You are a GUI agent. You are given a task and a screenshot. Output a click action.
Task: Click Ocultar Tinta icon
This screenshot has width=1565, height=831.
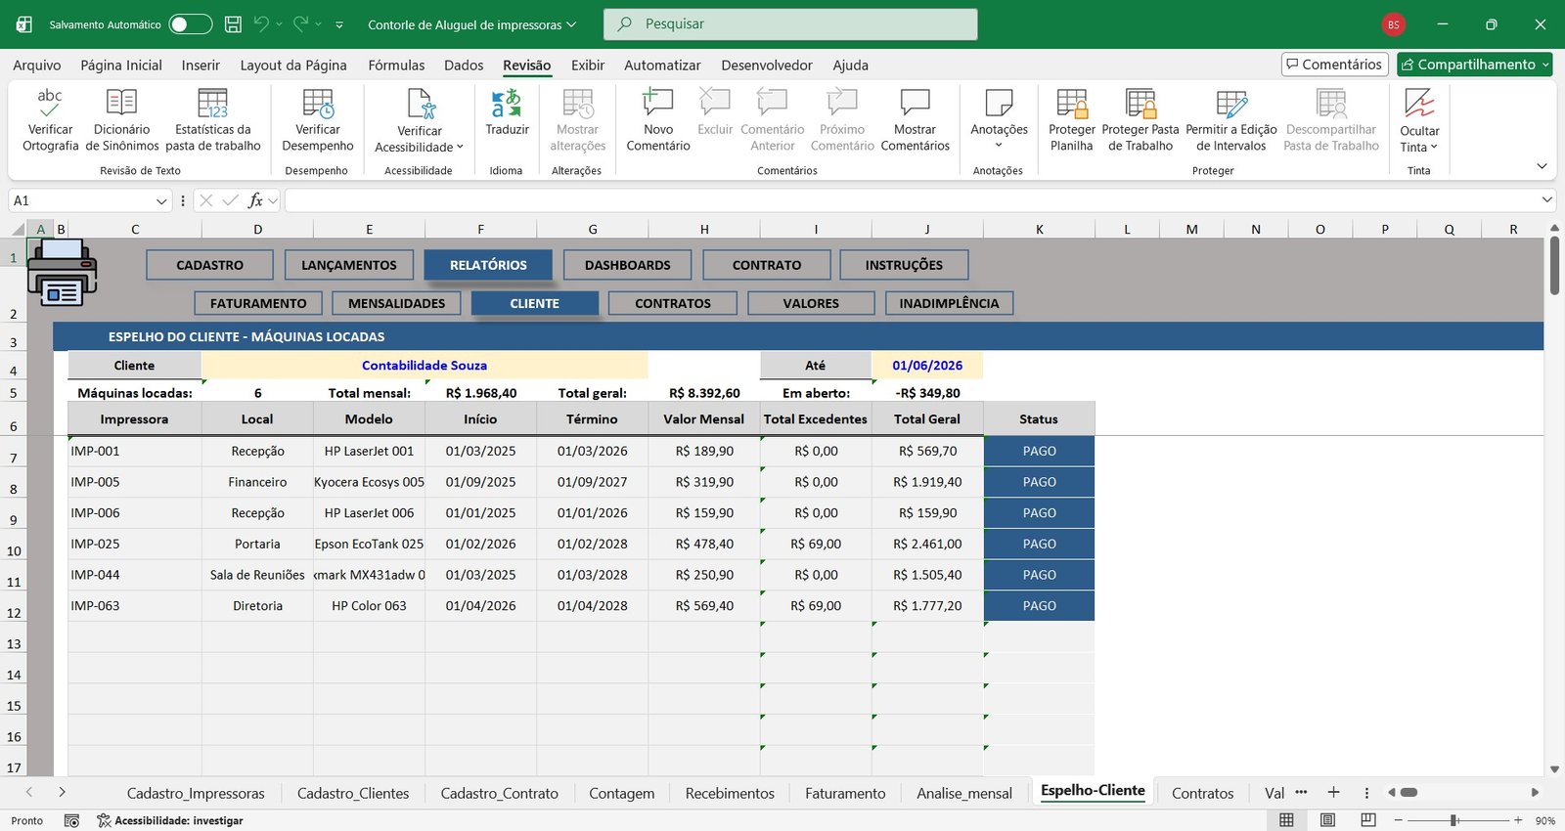(x=1419, y=104)
